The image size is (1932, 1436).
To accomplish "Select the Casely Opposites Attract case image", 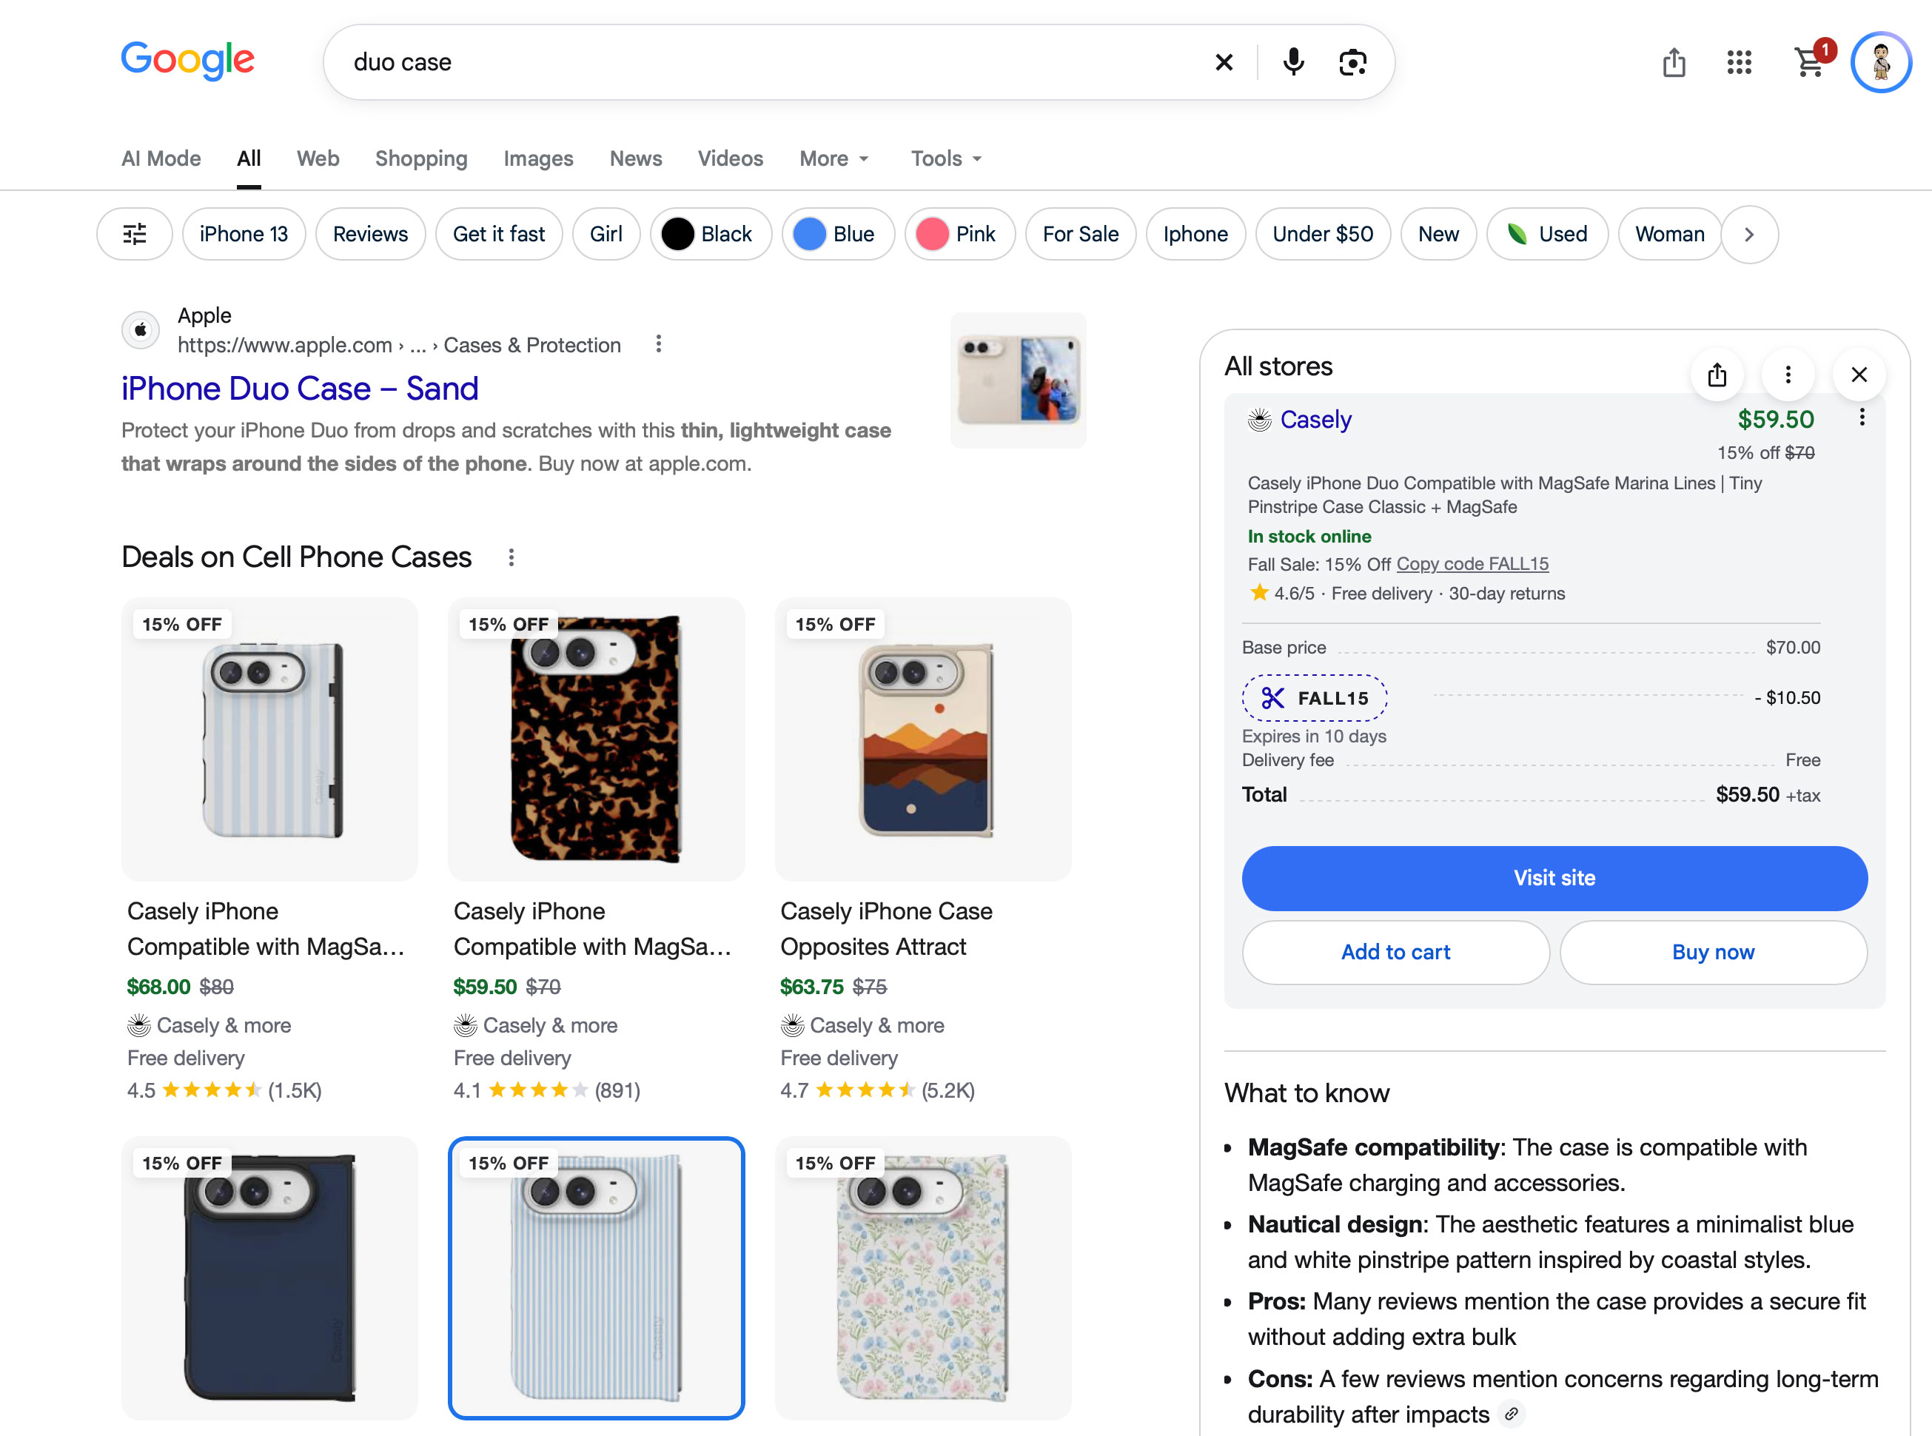I will coord(923,739).
